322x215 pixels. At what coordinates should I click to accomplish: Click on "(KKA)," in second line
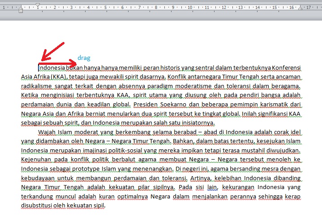59,77
